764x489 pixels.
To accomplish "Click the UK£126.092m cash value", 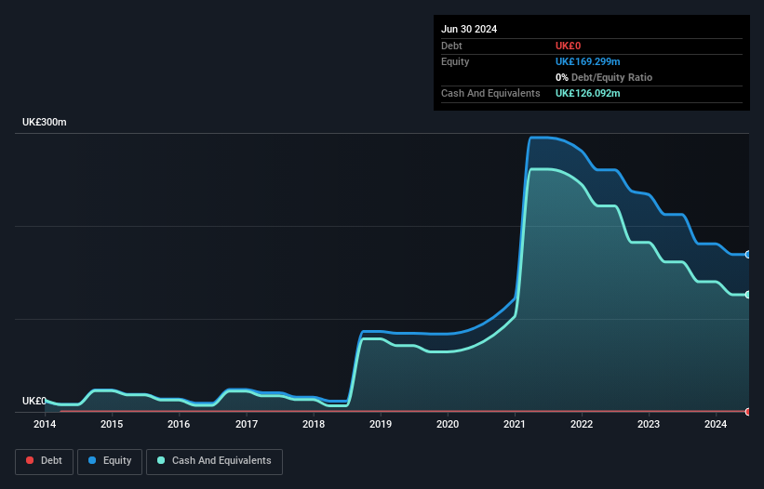I will (587, 93).
